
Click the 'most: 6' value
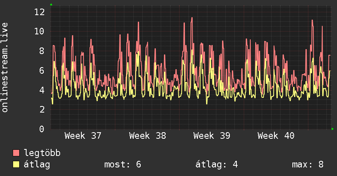click(x=123, y=165)
